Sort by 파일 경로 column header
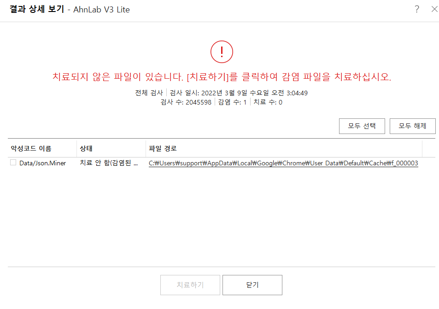439x309 pixels. point(284,148)
